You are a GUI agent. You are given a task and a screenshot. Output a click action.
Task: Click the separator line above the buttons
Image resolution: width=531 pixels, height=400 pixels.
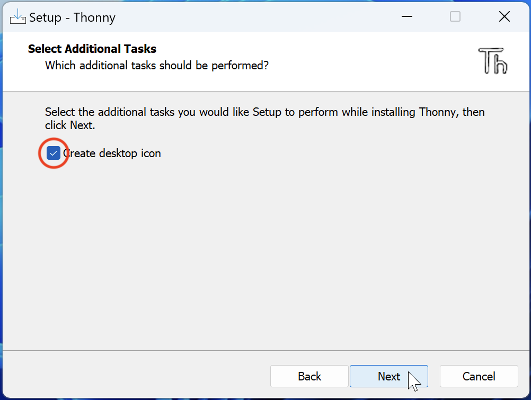[265, 350]
